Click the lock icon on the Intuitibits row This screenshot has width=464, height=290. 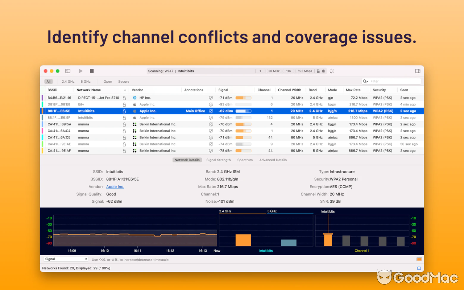(125, 111)
